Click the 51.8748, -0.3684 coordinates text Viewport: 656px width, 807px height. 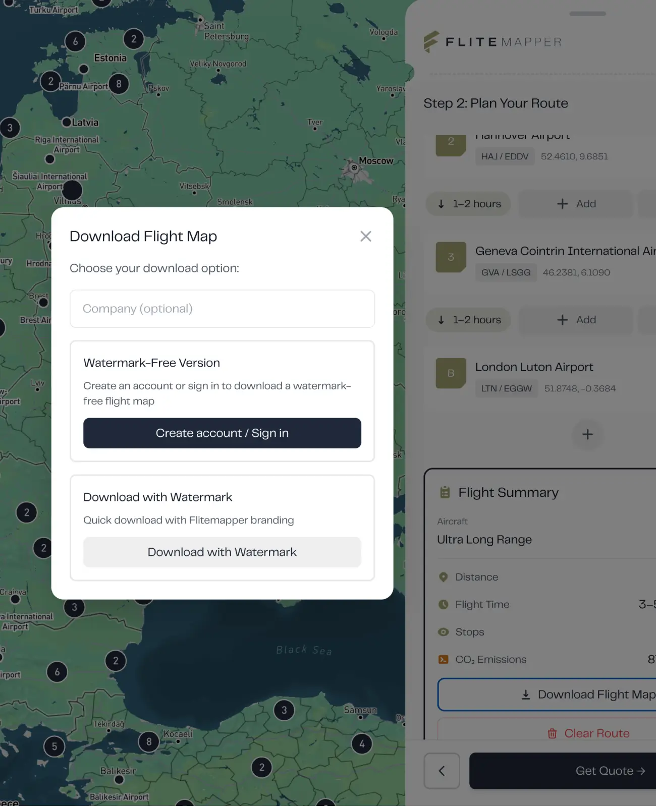[x=580, y=388]
